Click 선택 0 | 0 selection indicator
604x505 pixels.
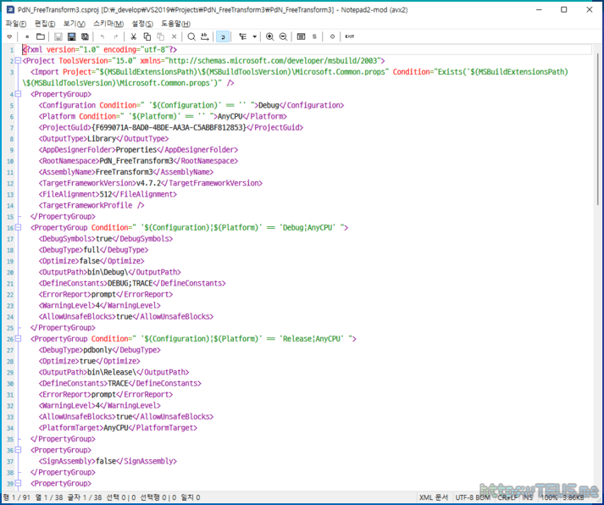pyautogui.click(x=120, y=497)
